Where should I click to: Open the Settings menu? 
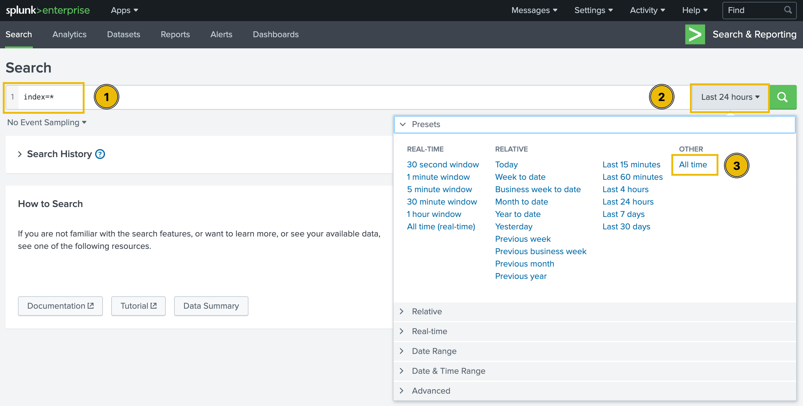click(x=593, y=10)
